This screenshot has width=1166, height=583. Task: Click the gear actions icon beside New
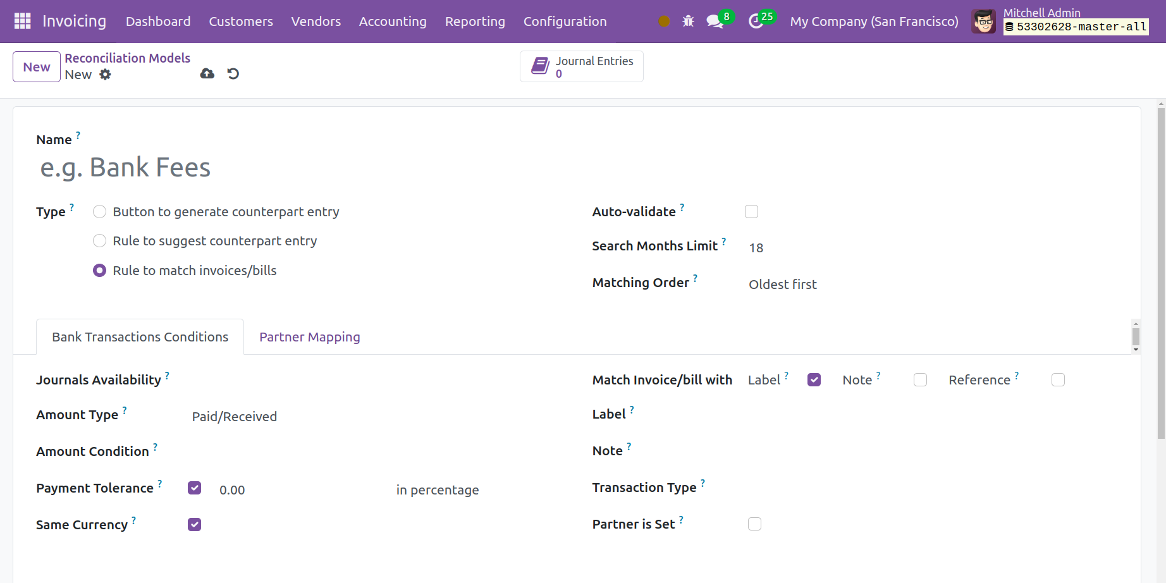(x=105, y=75)
